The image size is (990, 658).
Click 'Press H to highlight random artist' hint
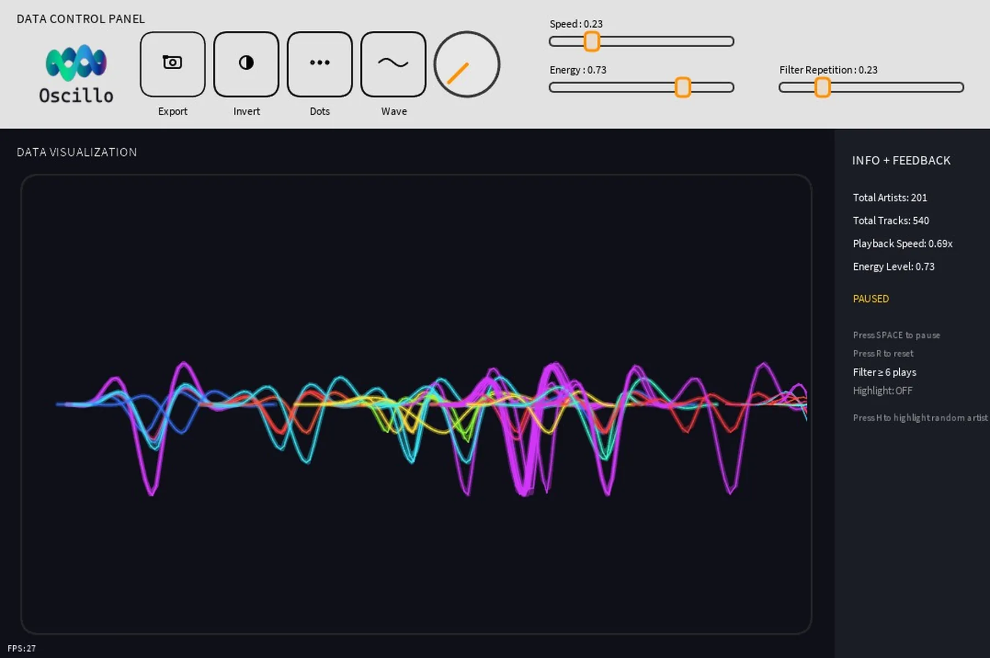pos(920,418)
